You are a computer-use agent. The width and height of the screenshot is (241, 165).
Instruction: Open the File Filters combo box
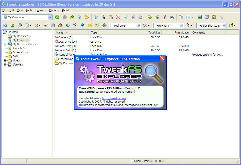pyautogui.click(x=168, y=26)
